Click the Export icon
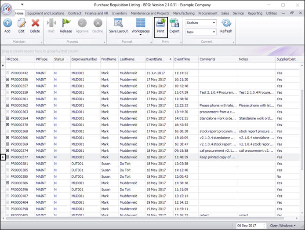This screenshot has width=305, height=230. coord(174,23)
